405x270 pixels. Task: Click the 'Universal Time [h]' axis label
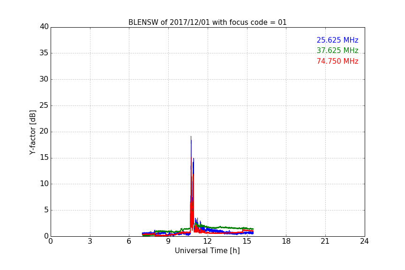207,251
